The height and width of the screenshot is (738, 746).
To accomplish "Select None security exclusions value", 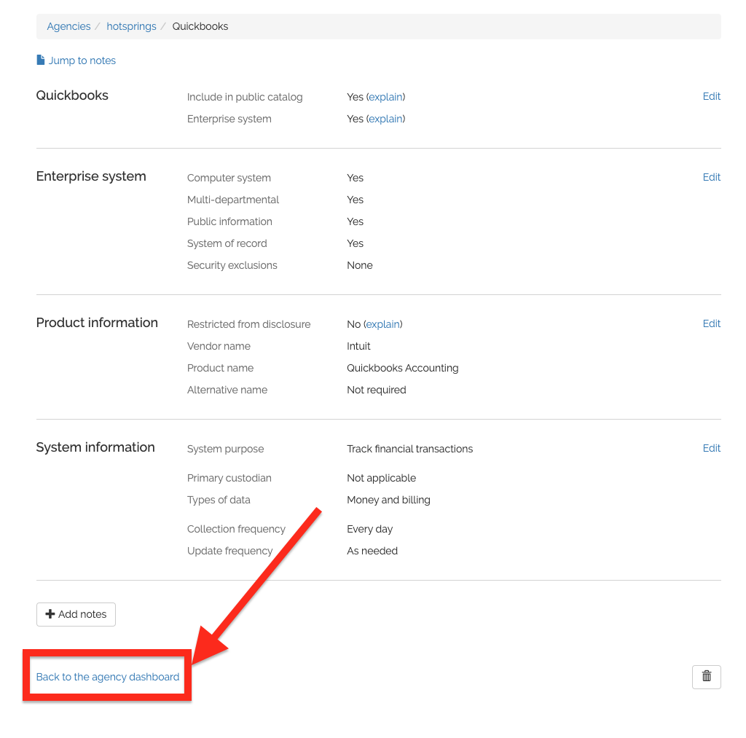I will tap(360, 265).
